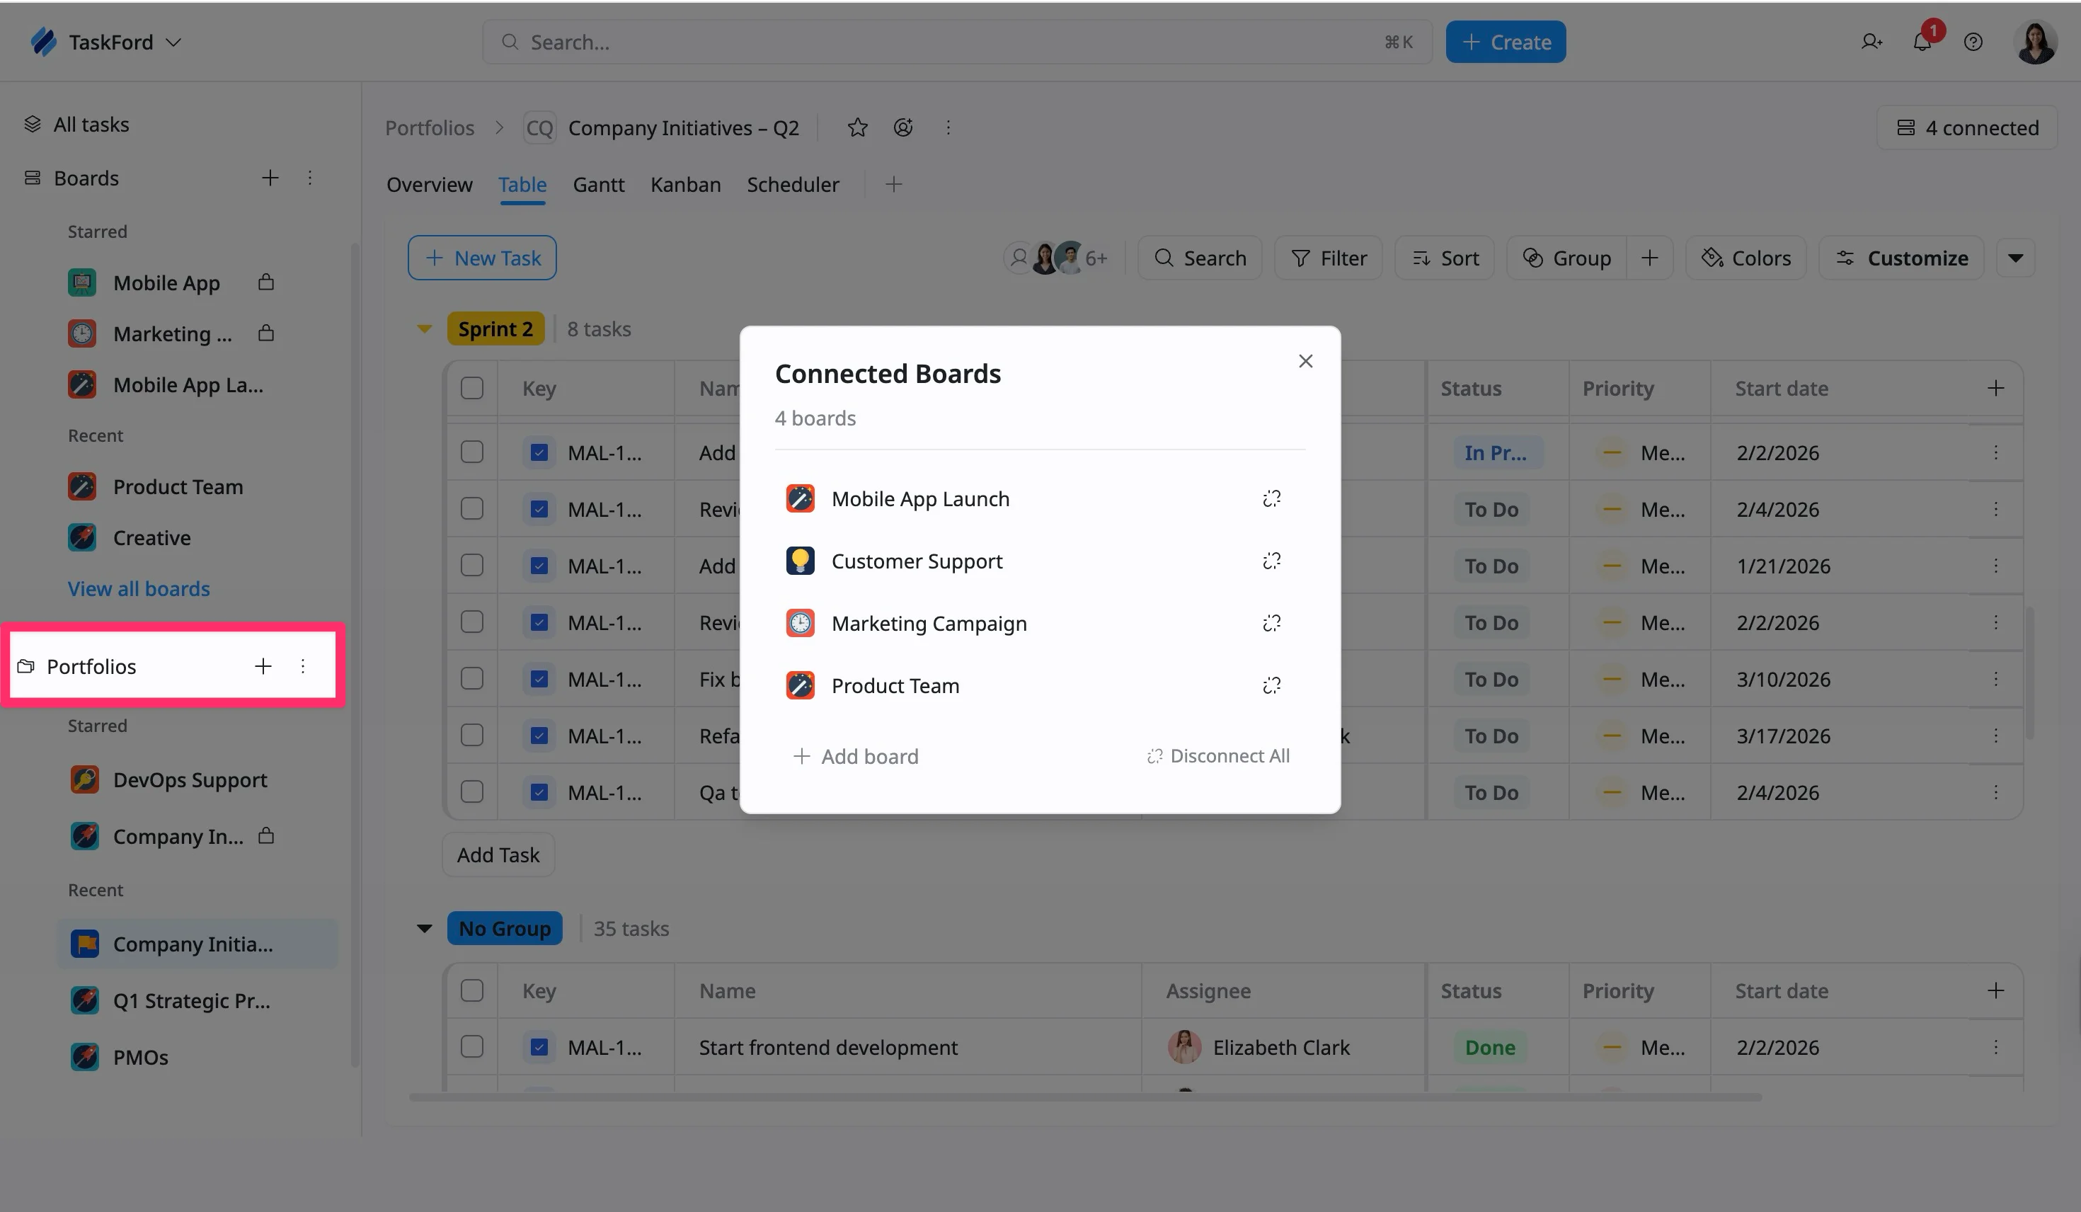2081x1212 pixels.
Task: Select the Table tab
Action: pos(522,184)
